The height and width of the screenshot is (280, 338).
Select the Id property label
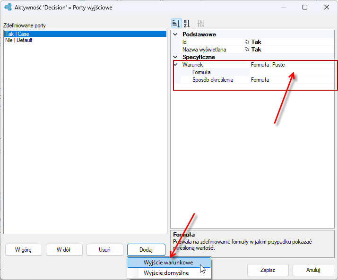(184, 42)
